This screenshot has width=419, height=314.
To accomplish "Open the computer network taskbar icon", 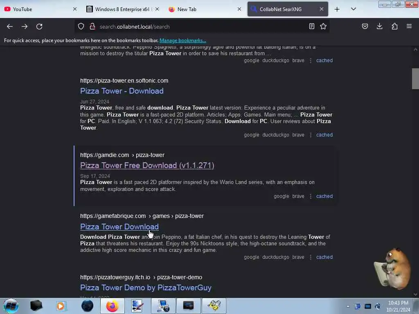I will coord(163,306).
